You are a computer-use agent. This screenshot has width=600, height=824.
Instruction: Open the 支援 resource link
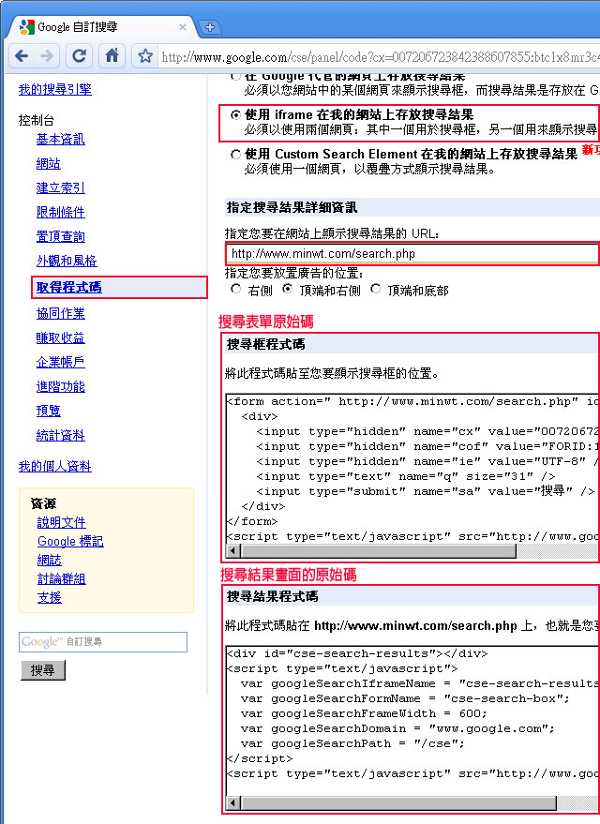[x=50, y=598]
